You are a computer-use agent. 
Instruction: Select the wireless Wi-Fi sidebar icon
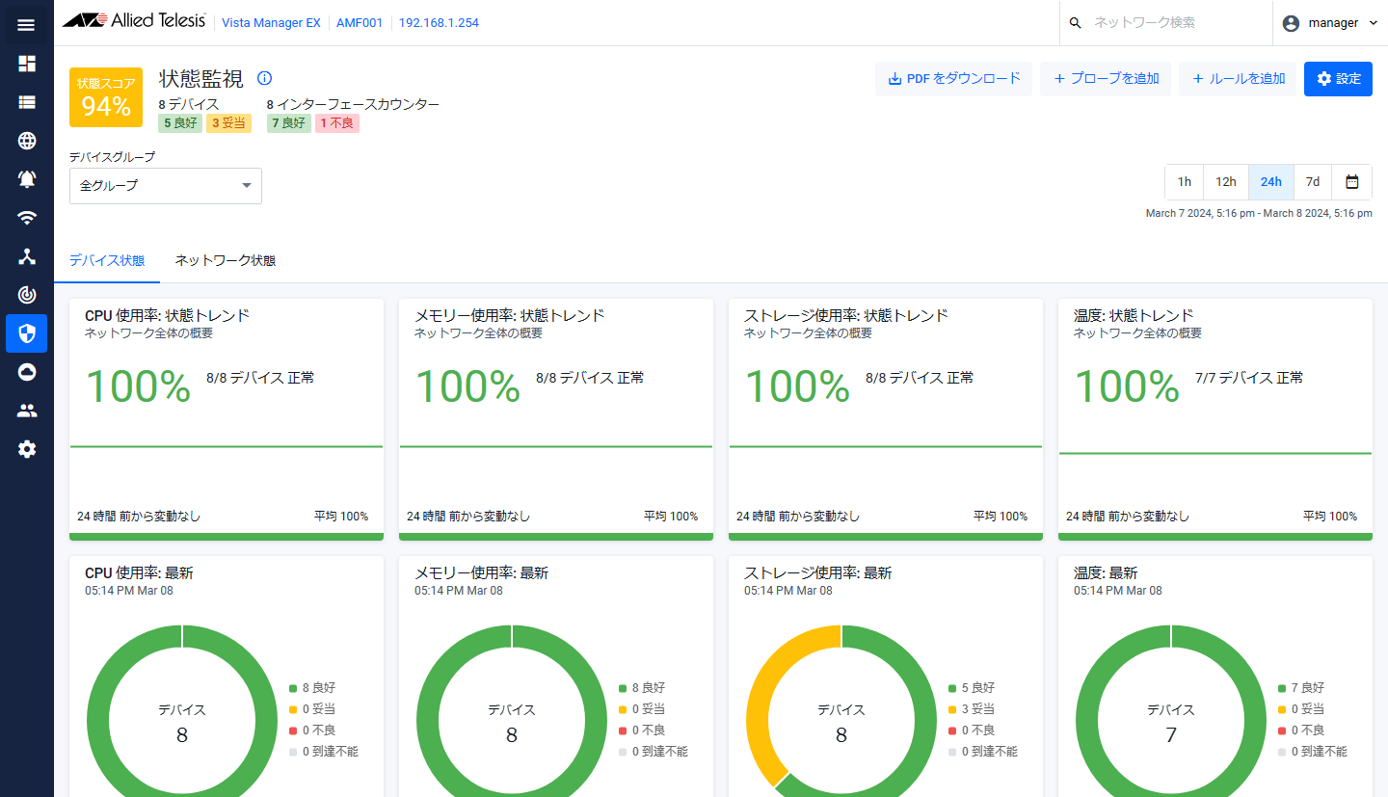pyautogui.click(x=27, y=218)
